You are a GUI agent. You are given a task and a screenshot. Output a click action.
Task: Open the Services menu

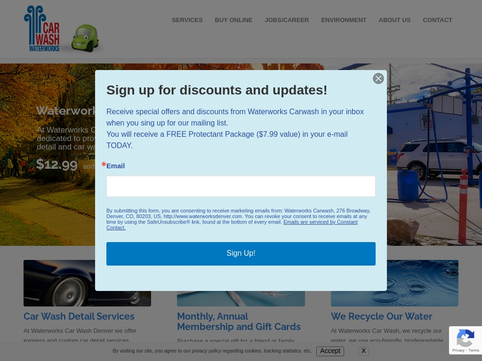pyautogui.click(x=187, y=20)
